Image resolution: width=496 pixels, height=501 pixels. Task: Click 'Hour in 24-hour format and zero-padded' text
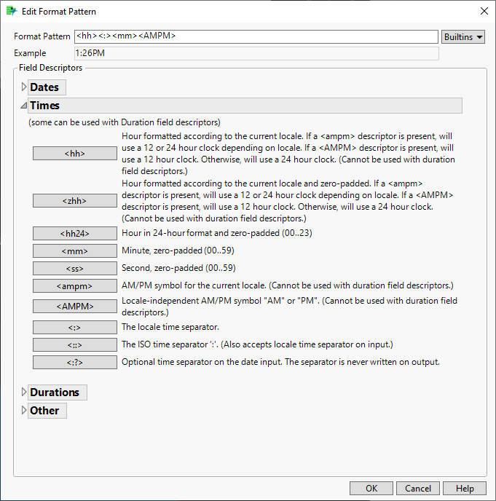[x=217, y=233]
